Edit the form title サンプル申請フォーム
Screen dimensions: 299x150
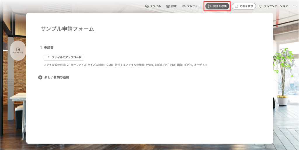point(67,29)
